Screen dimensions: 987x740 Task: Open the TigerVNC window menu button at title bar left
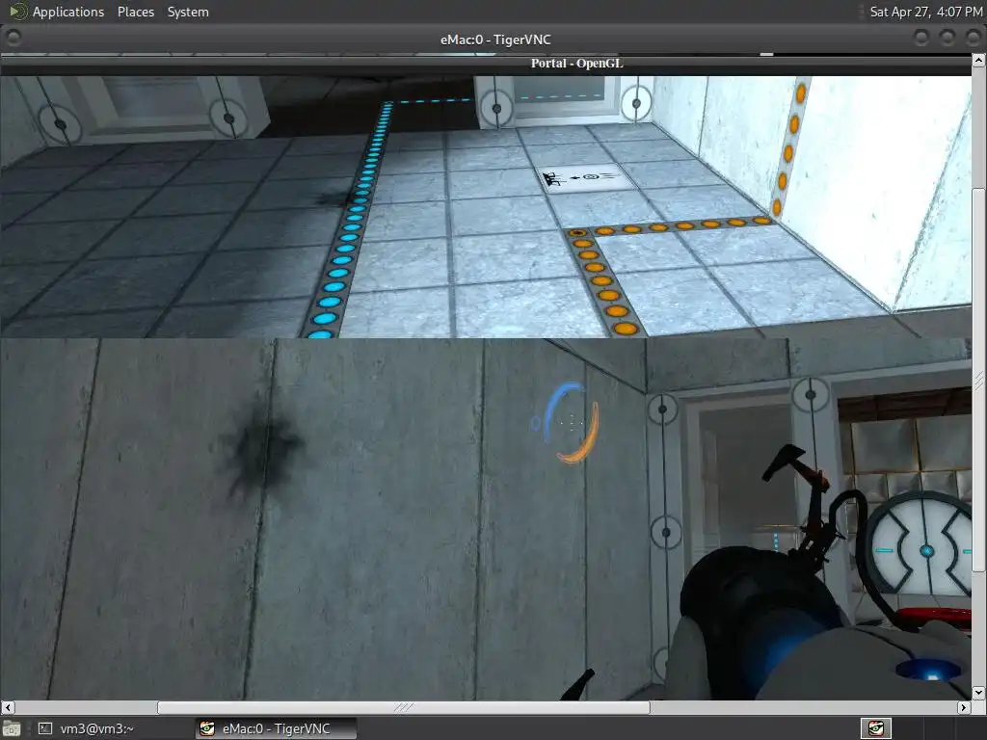pyautogui.click(x=13, y=39)
